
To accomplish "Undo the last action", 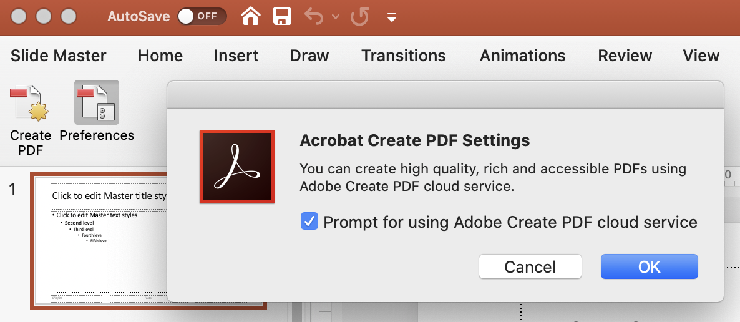I will pyautogui.click(x=314, y=17).
